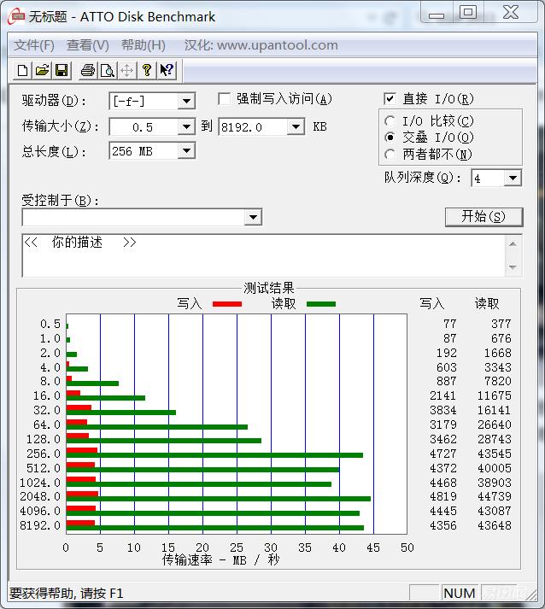This screenshot has height=609, width=545.
Task: Click the read value 1668
Action: (498, 353)
